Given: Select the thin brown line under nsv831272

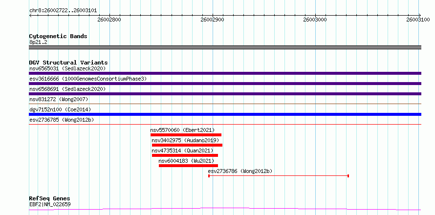Looking at the screenshot, I should pos(225,104).
